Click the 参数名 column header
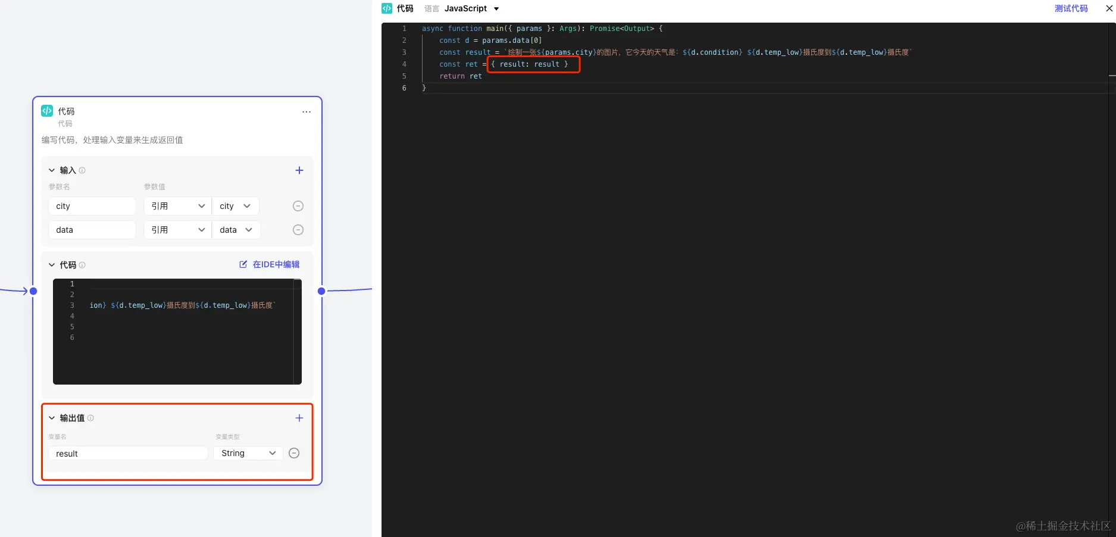The image size is (1116, 537). [x=60, y=187]
